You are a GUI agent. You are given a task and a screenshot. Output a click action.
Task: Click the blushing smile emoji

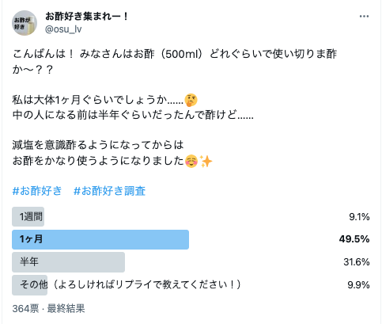point(191,161)
